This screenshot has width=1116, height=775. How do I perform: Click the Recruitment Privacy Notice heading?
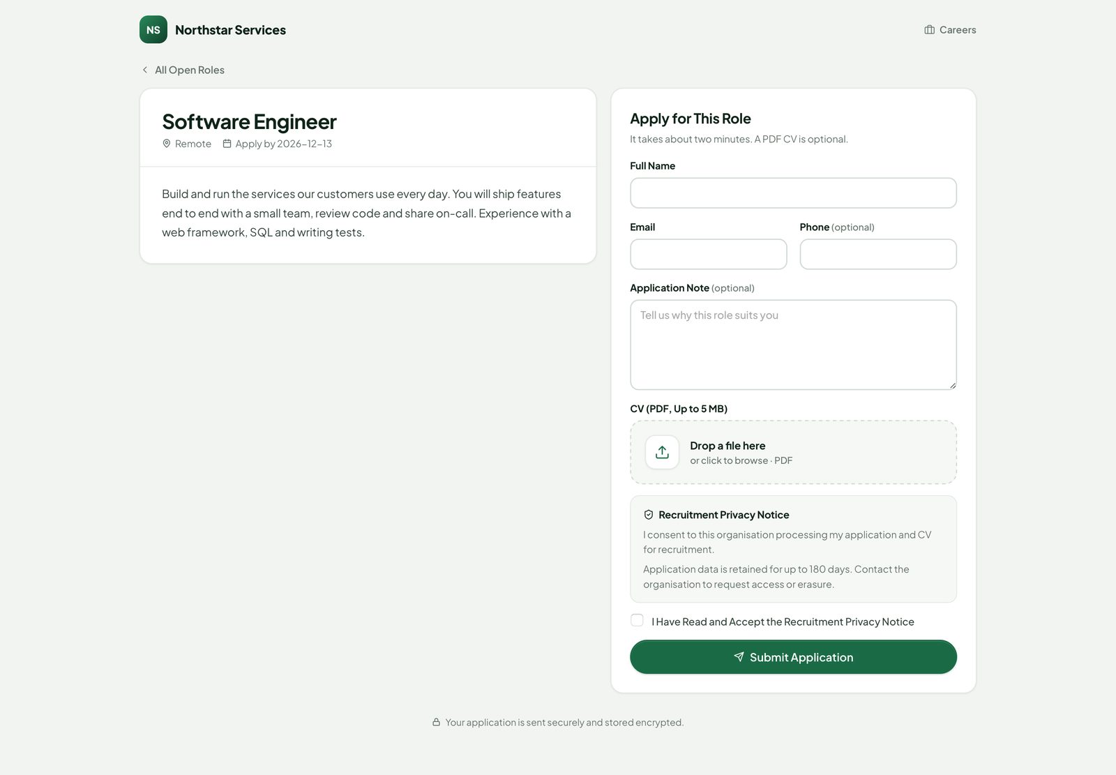[x=724, y=515]
